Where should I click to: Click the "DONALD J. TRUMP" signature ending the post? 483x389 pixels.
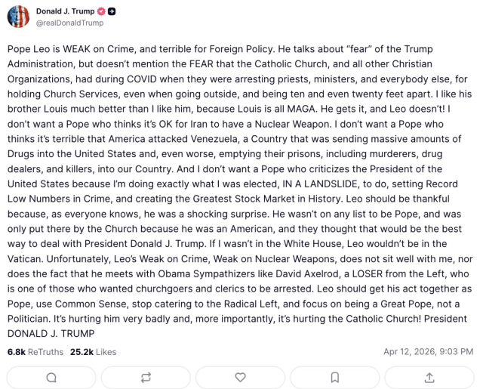click(51, 332)
